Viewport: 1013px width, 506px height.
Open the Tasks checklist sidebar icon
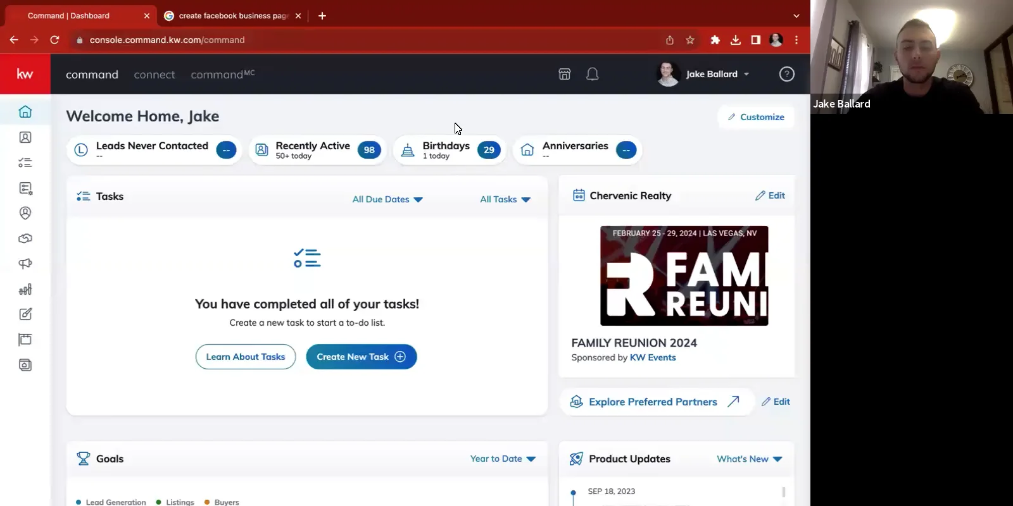[x=25, y=163]
